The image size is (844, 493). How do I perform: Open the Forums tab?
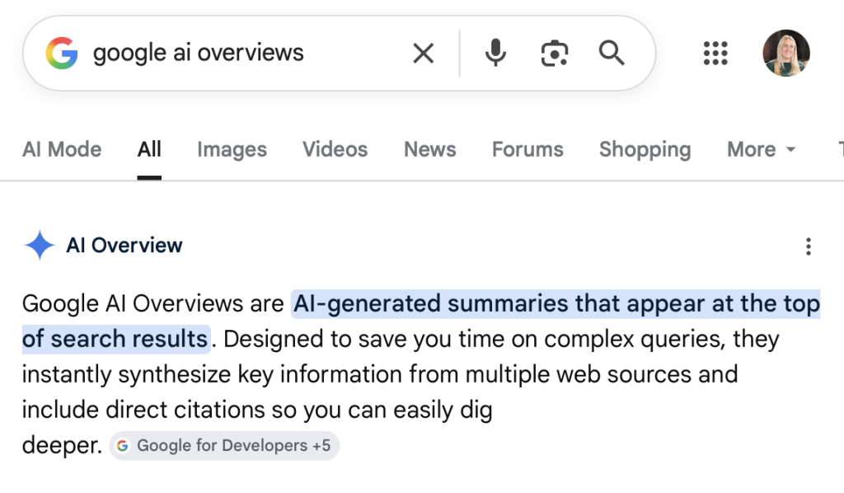point(527,149)
